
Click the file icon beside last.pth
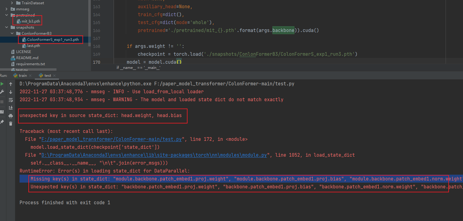(x=24, y=46)
